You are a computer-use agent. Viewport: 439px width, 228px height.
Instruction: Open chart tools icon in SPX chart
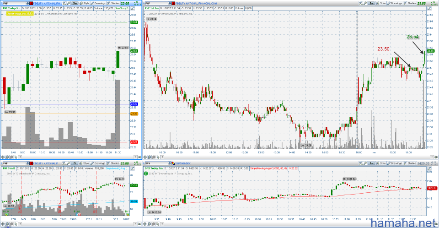(361, 163)
